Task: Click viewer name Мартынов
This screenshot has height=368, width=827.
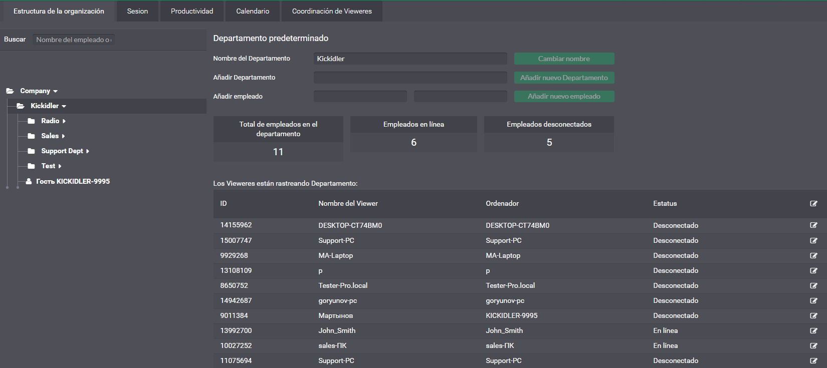Action: [335, 315]
